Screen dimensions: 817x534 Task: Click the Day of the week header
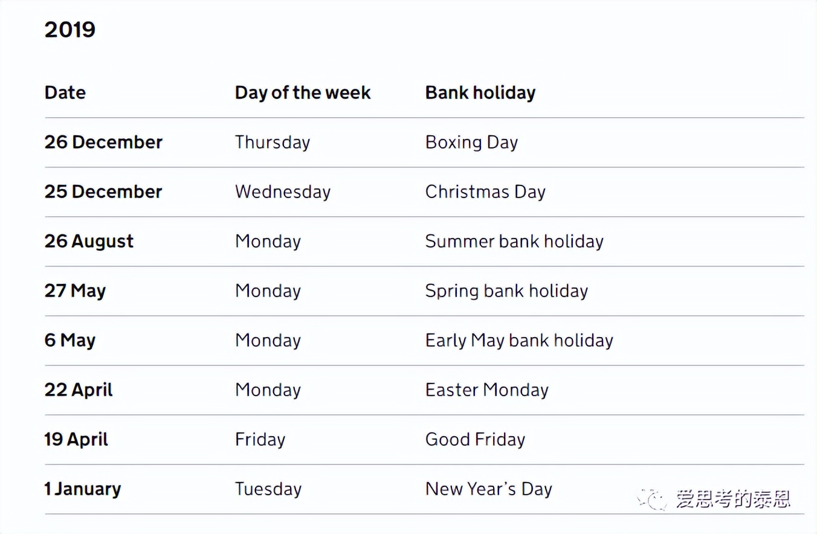click(x=303, y=92)
